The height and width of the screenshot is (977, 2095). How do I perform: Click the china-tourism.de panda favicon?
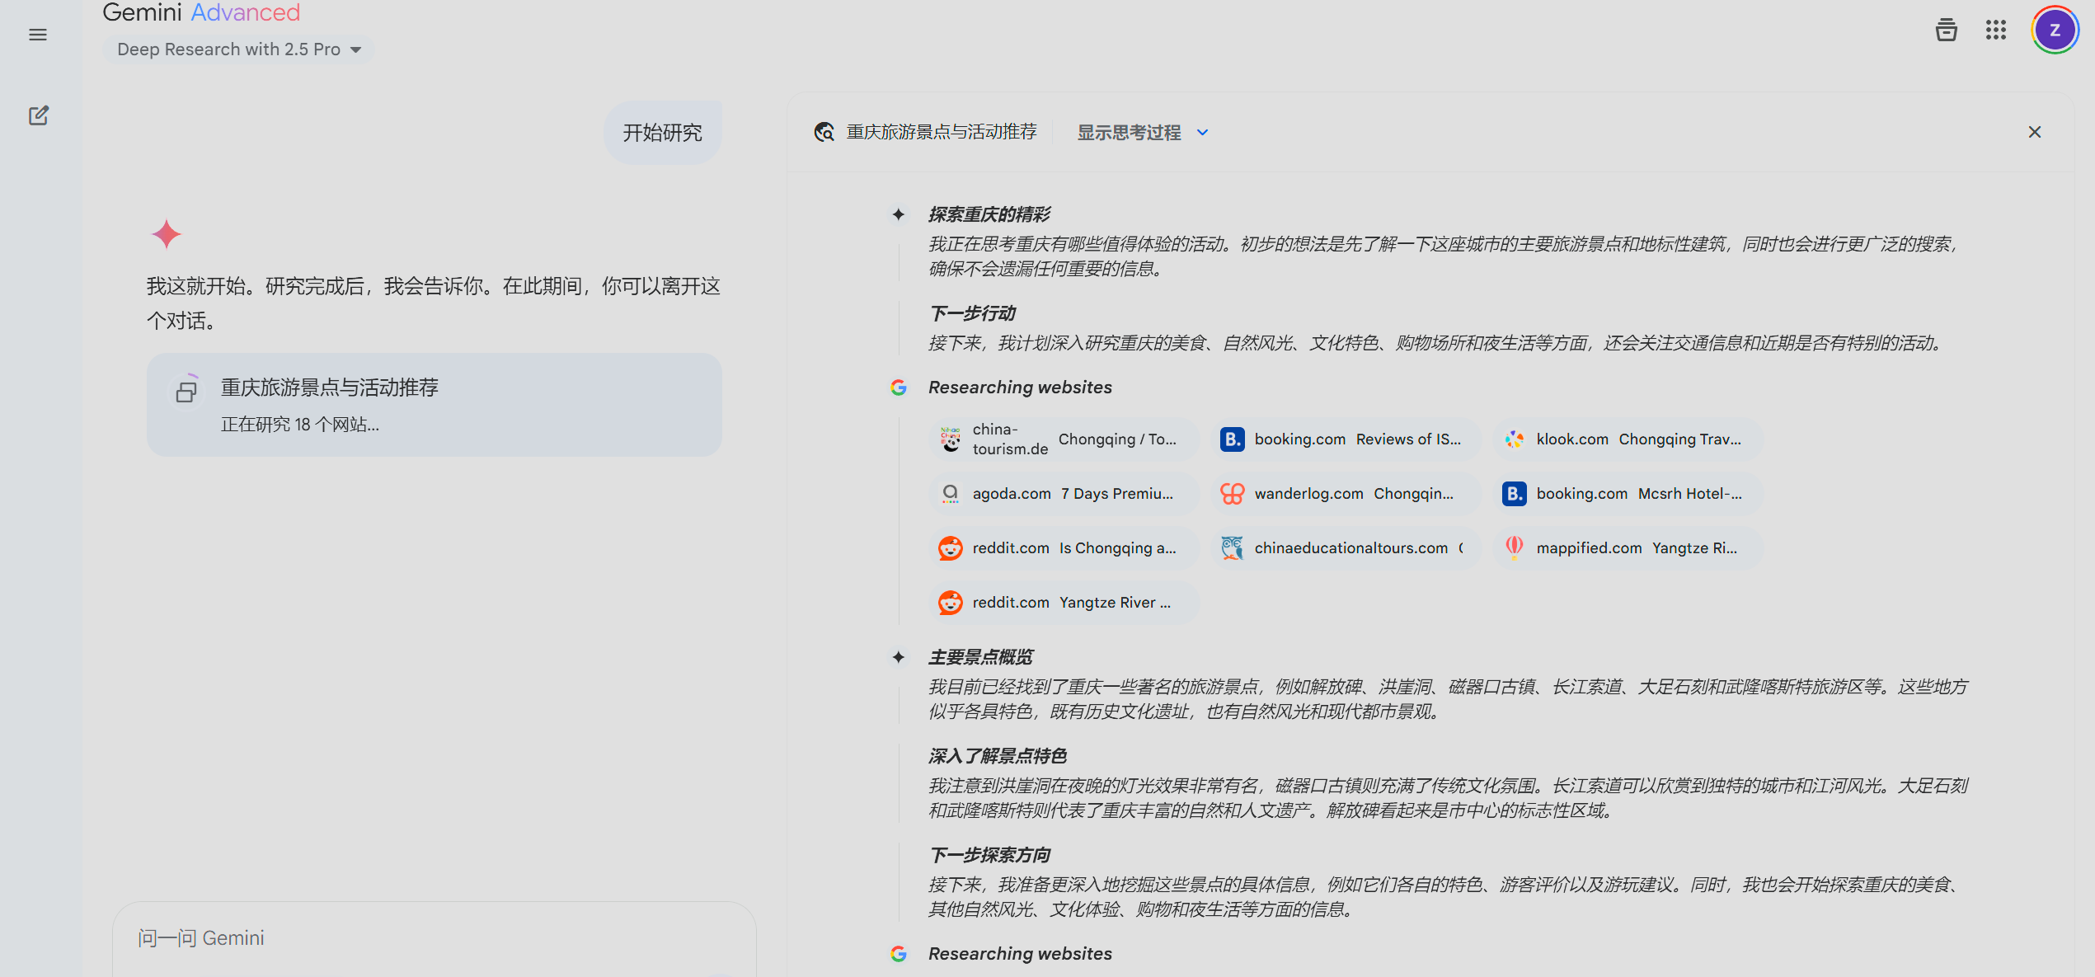[x=951, y=439]
